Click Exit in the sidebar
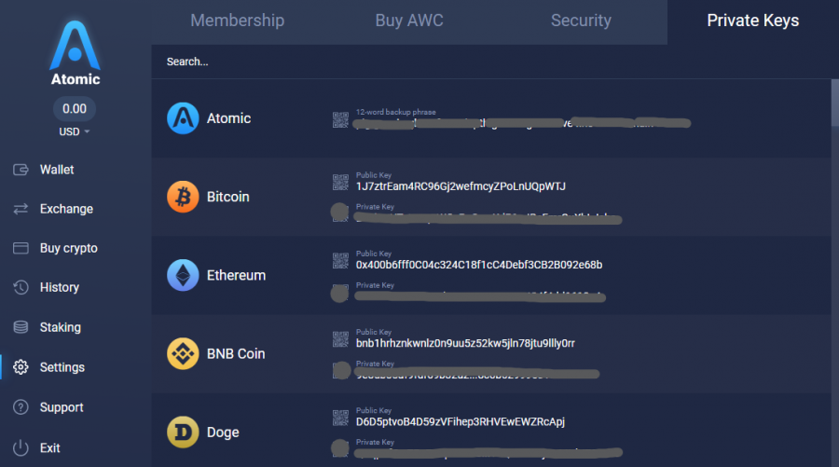The image size is (839, 467). 49,447
